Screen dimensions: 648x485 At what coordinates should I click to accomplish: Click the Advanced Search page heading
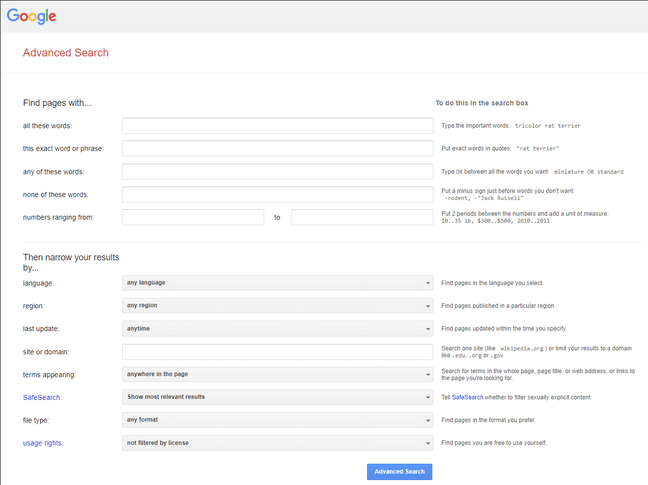(66, 53)
